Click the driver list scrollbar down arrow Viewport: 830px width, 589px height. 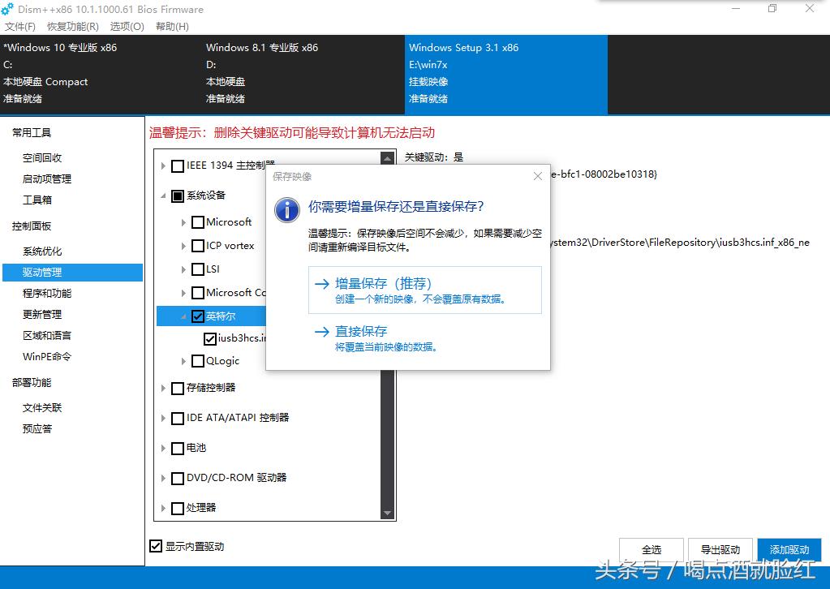387,513
